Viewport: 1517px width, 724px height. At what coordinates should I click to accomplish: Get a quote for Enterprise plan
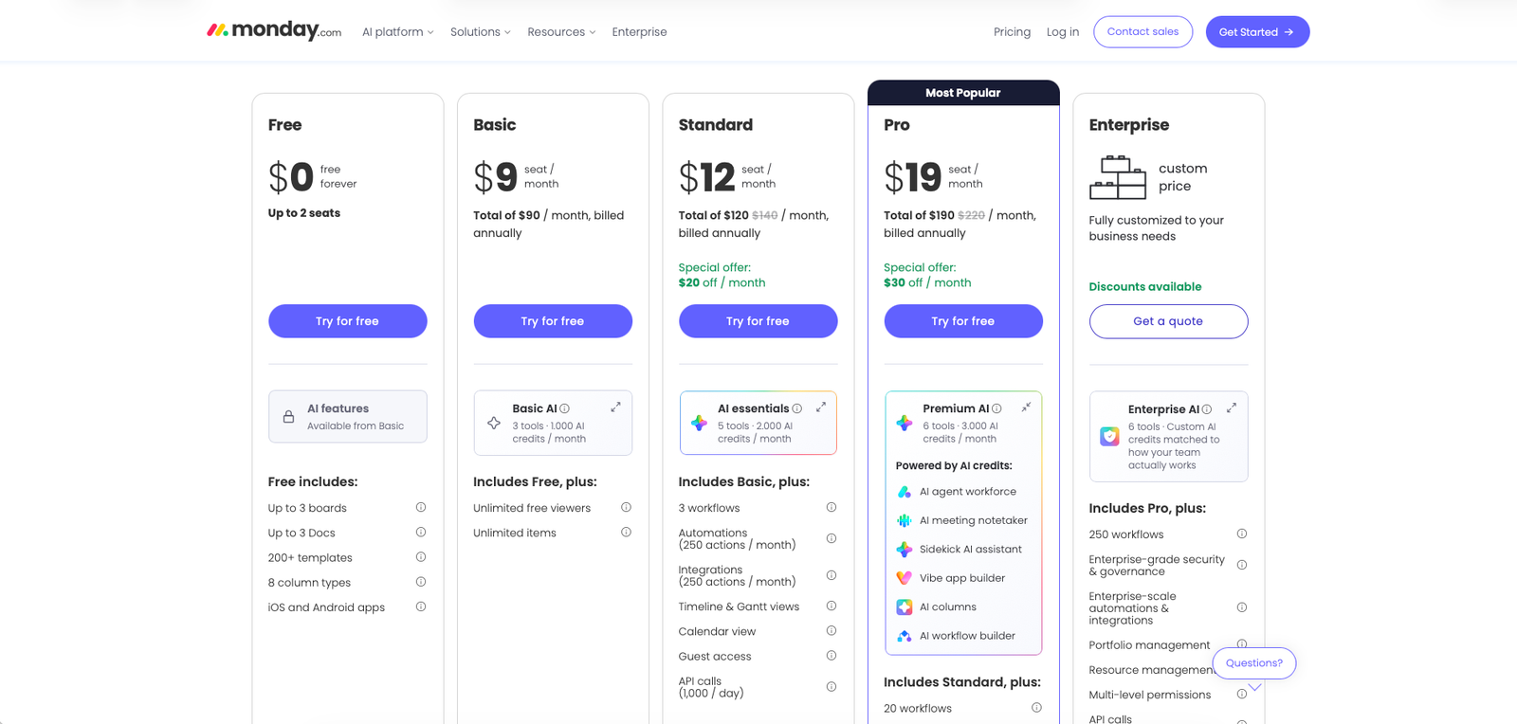click(1169, 321)
